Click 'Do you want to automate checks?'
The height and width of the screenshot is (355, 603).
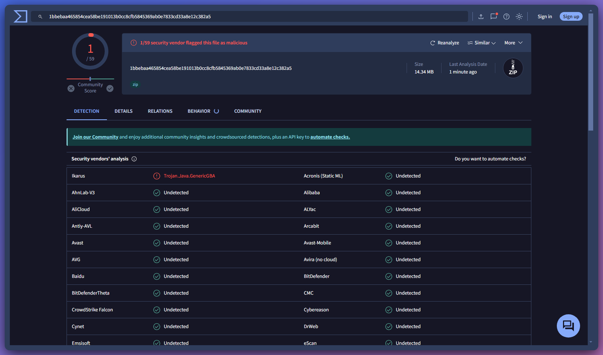(490, 159)
